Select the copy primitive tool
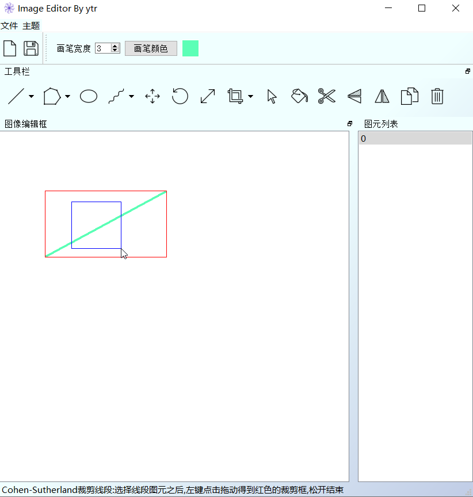This screenshot has width=473, height=497. pos(409,96)
